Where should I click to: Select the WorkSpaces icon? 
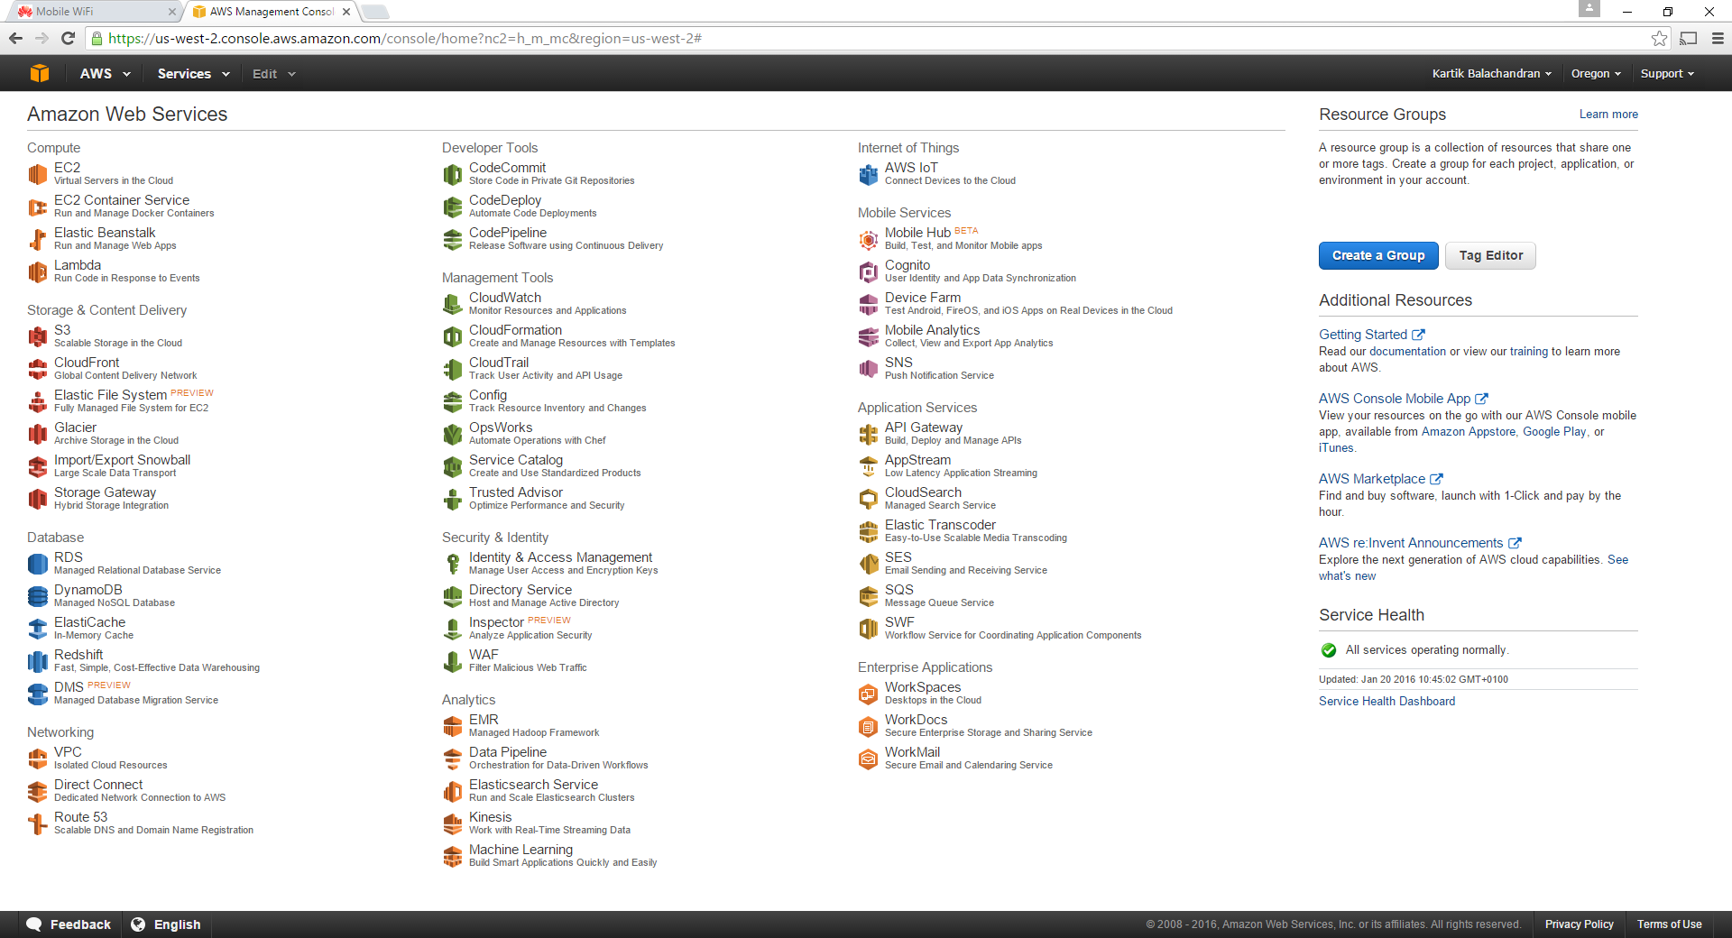pos(869,694)
